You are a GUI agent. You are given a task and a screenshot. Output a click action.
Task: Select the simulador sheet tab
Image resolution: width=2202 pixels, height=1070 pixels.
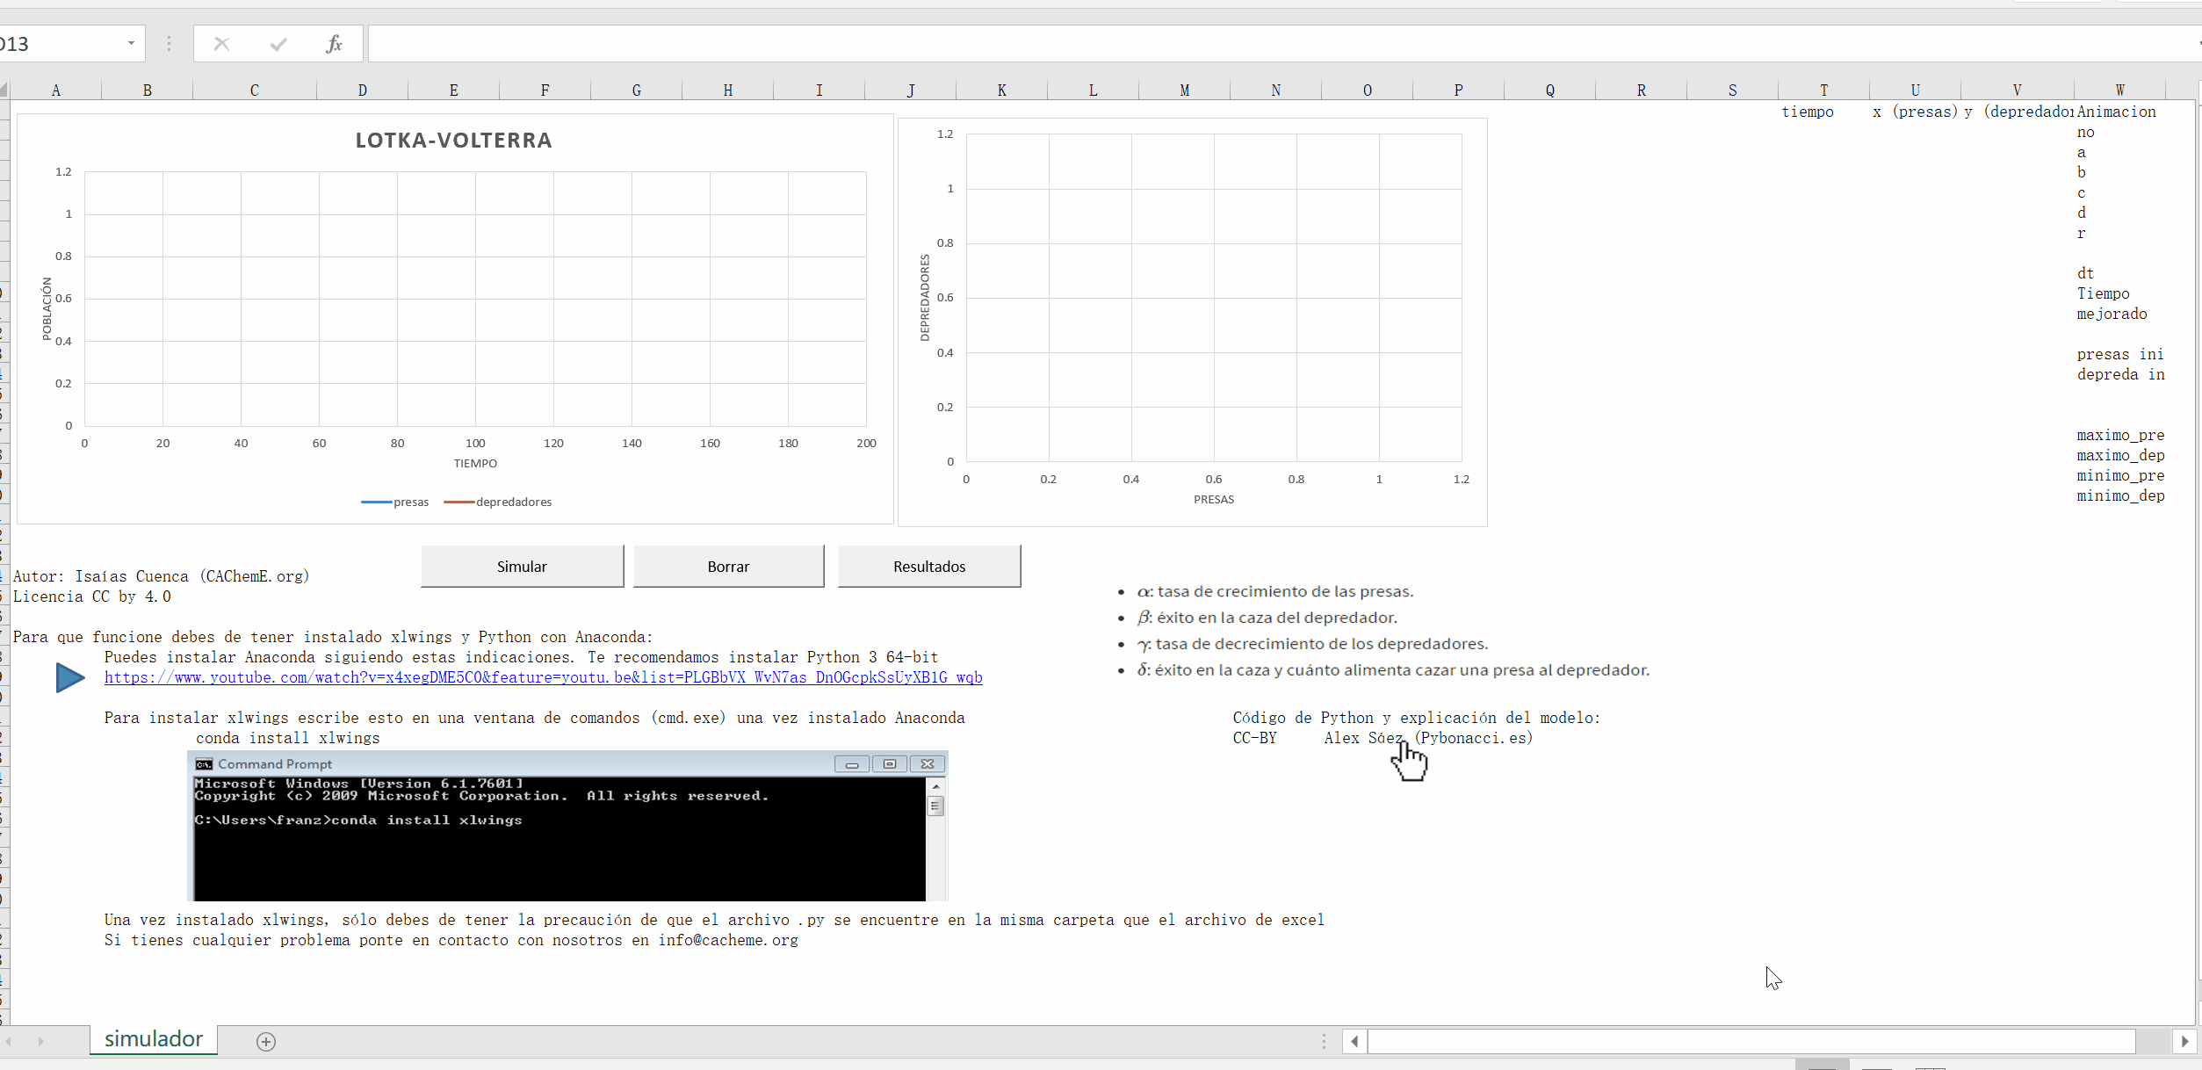click(154, 1039)
